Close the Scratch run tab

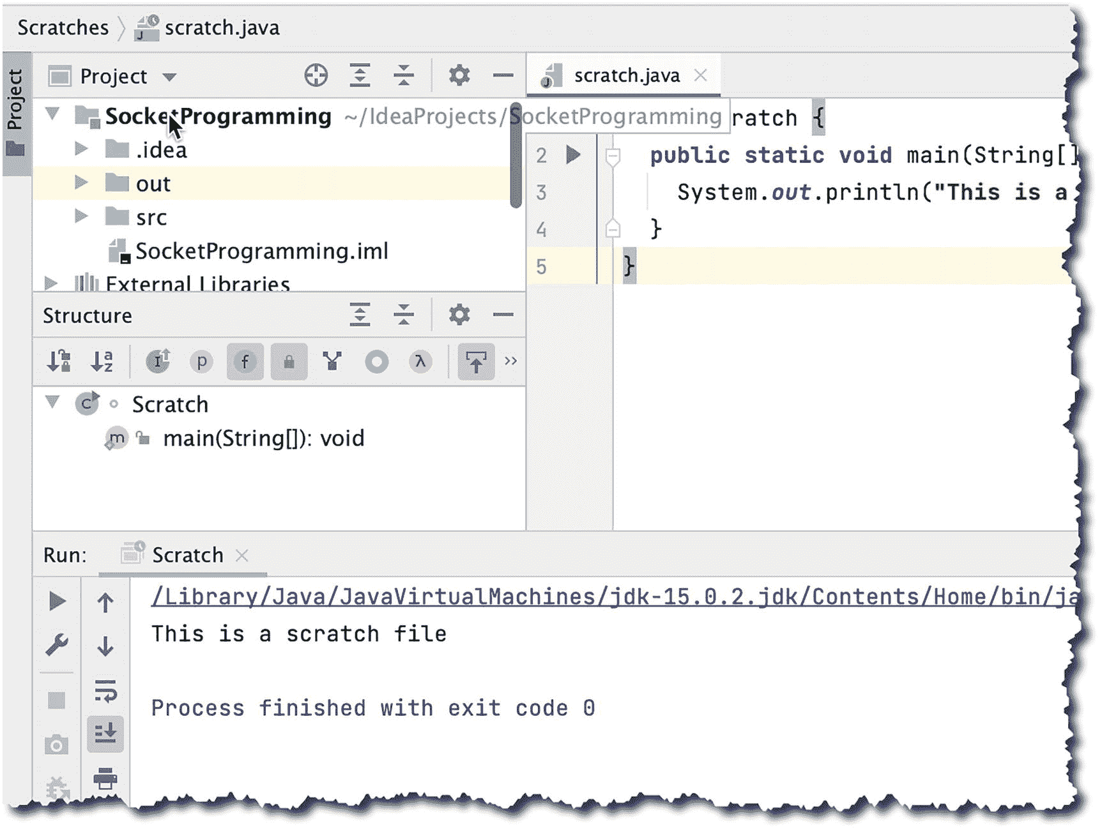(x=241, y=556)
